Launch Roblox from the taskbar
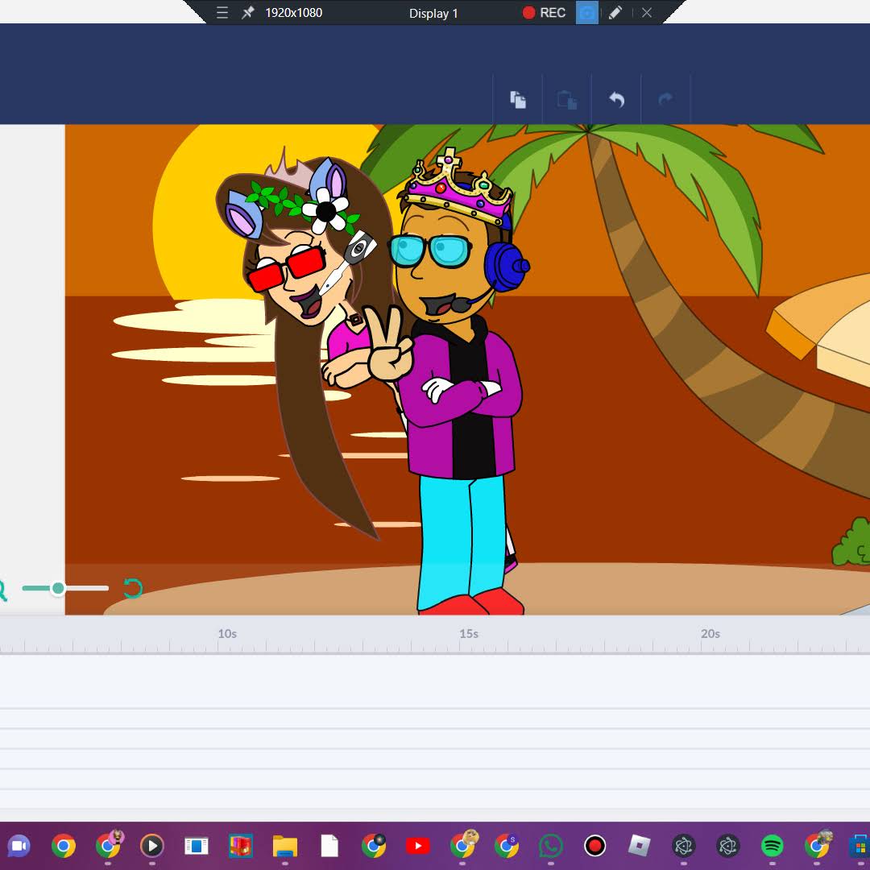This screenshot has width=870, height=870. tap(639, 846)
